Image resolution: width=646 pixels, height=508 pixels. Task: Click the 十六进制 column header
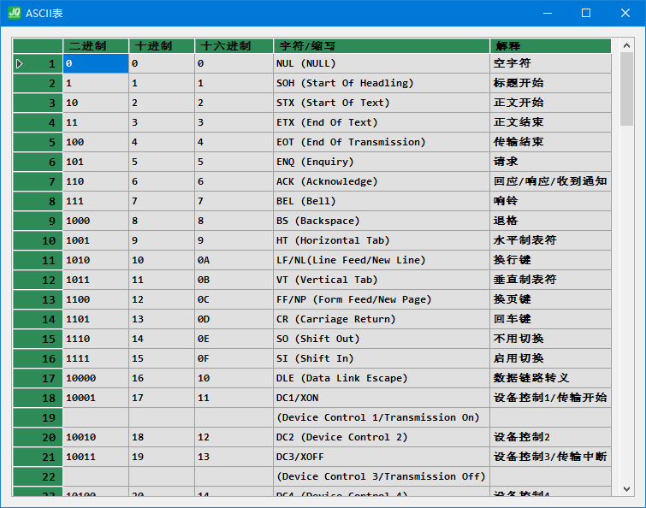pyautogui.click(x=234, y=45)
